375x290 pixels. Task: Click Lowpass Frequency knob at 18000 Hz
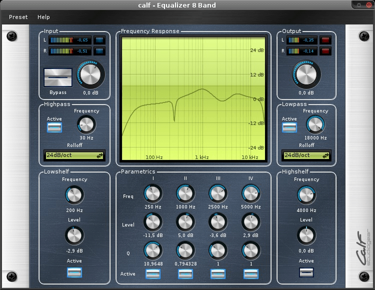(315, 124)
